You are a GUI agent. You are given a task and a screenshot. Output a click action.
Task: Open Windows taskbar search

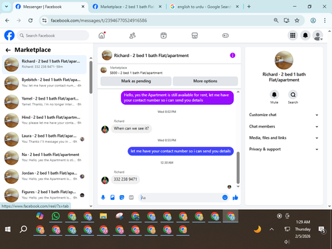[x=23, y=229]
